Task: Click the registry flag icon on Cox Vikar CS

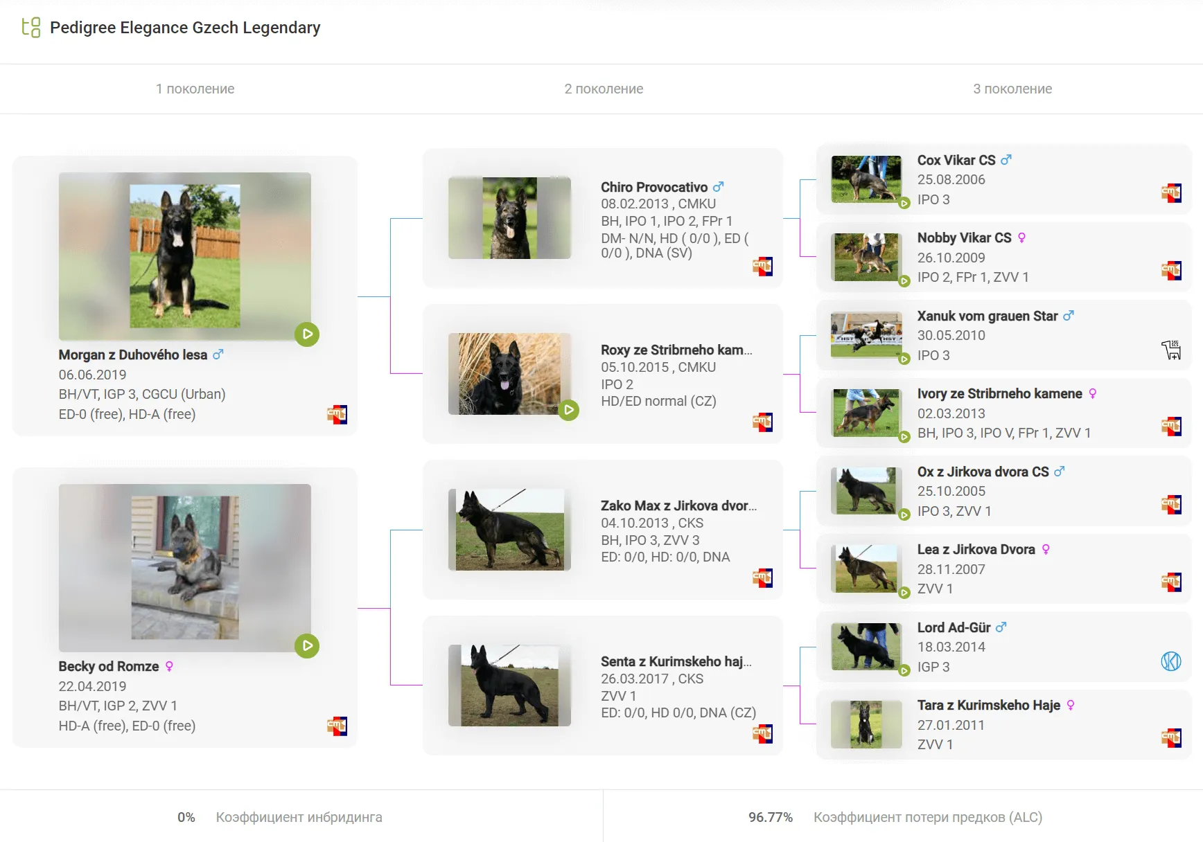Action: point(1170,193)
